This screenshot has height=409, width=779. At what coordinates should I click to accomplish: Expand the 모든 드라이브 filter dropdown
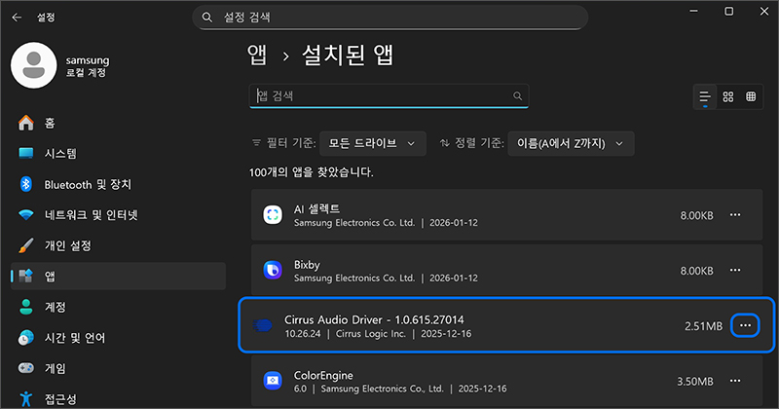click(x=373, y=143)
